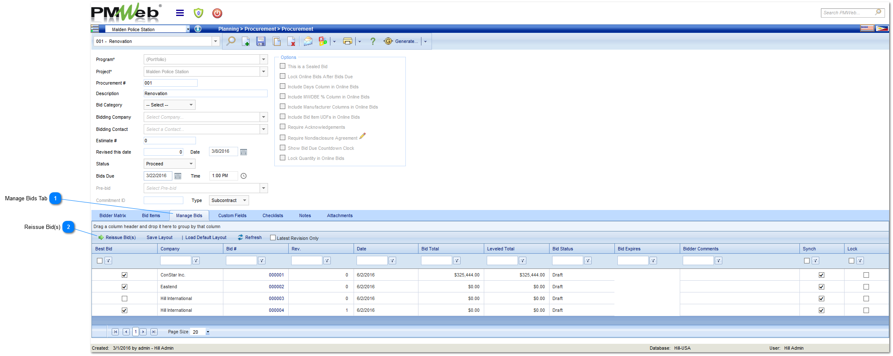This screenshot has width=893, height=356.
Task: Click the Description input field
Action: pyautogui.click(x=206, y=93)
